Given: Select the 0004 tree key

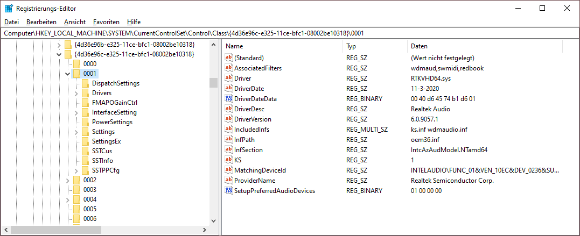Looking at the screenshot, I should [90, 199].
